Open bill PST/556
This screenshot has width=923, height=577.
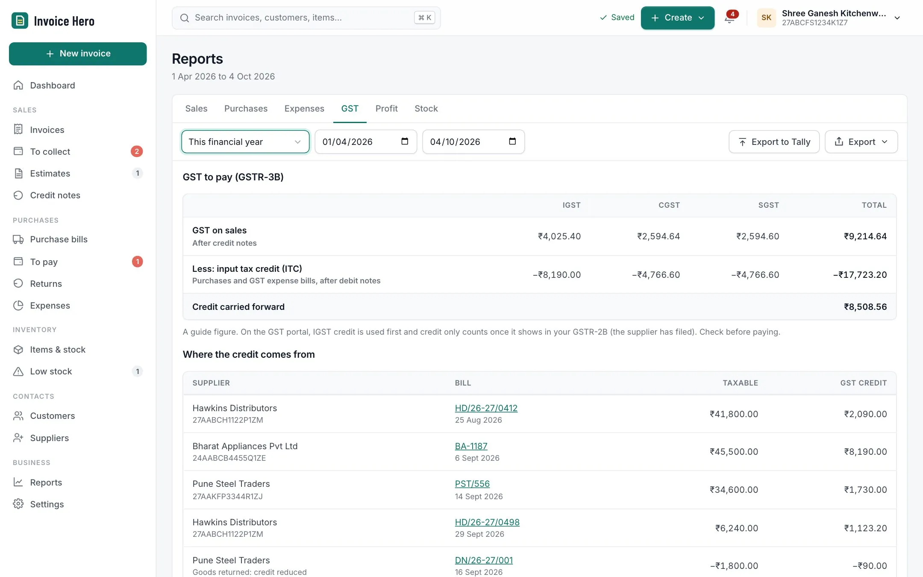pyautogui.click(x=472, y=484)
